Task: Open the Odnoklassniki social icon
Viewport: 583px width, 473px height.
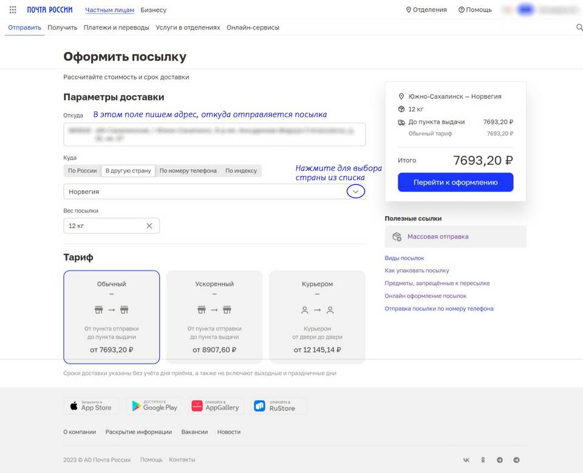Action: [x=483, y=460]
